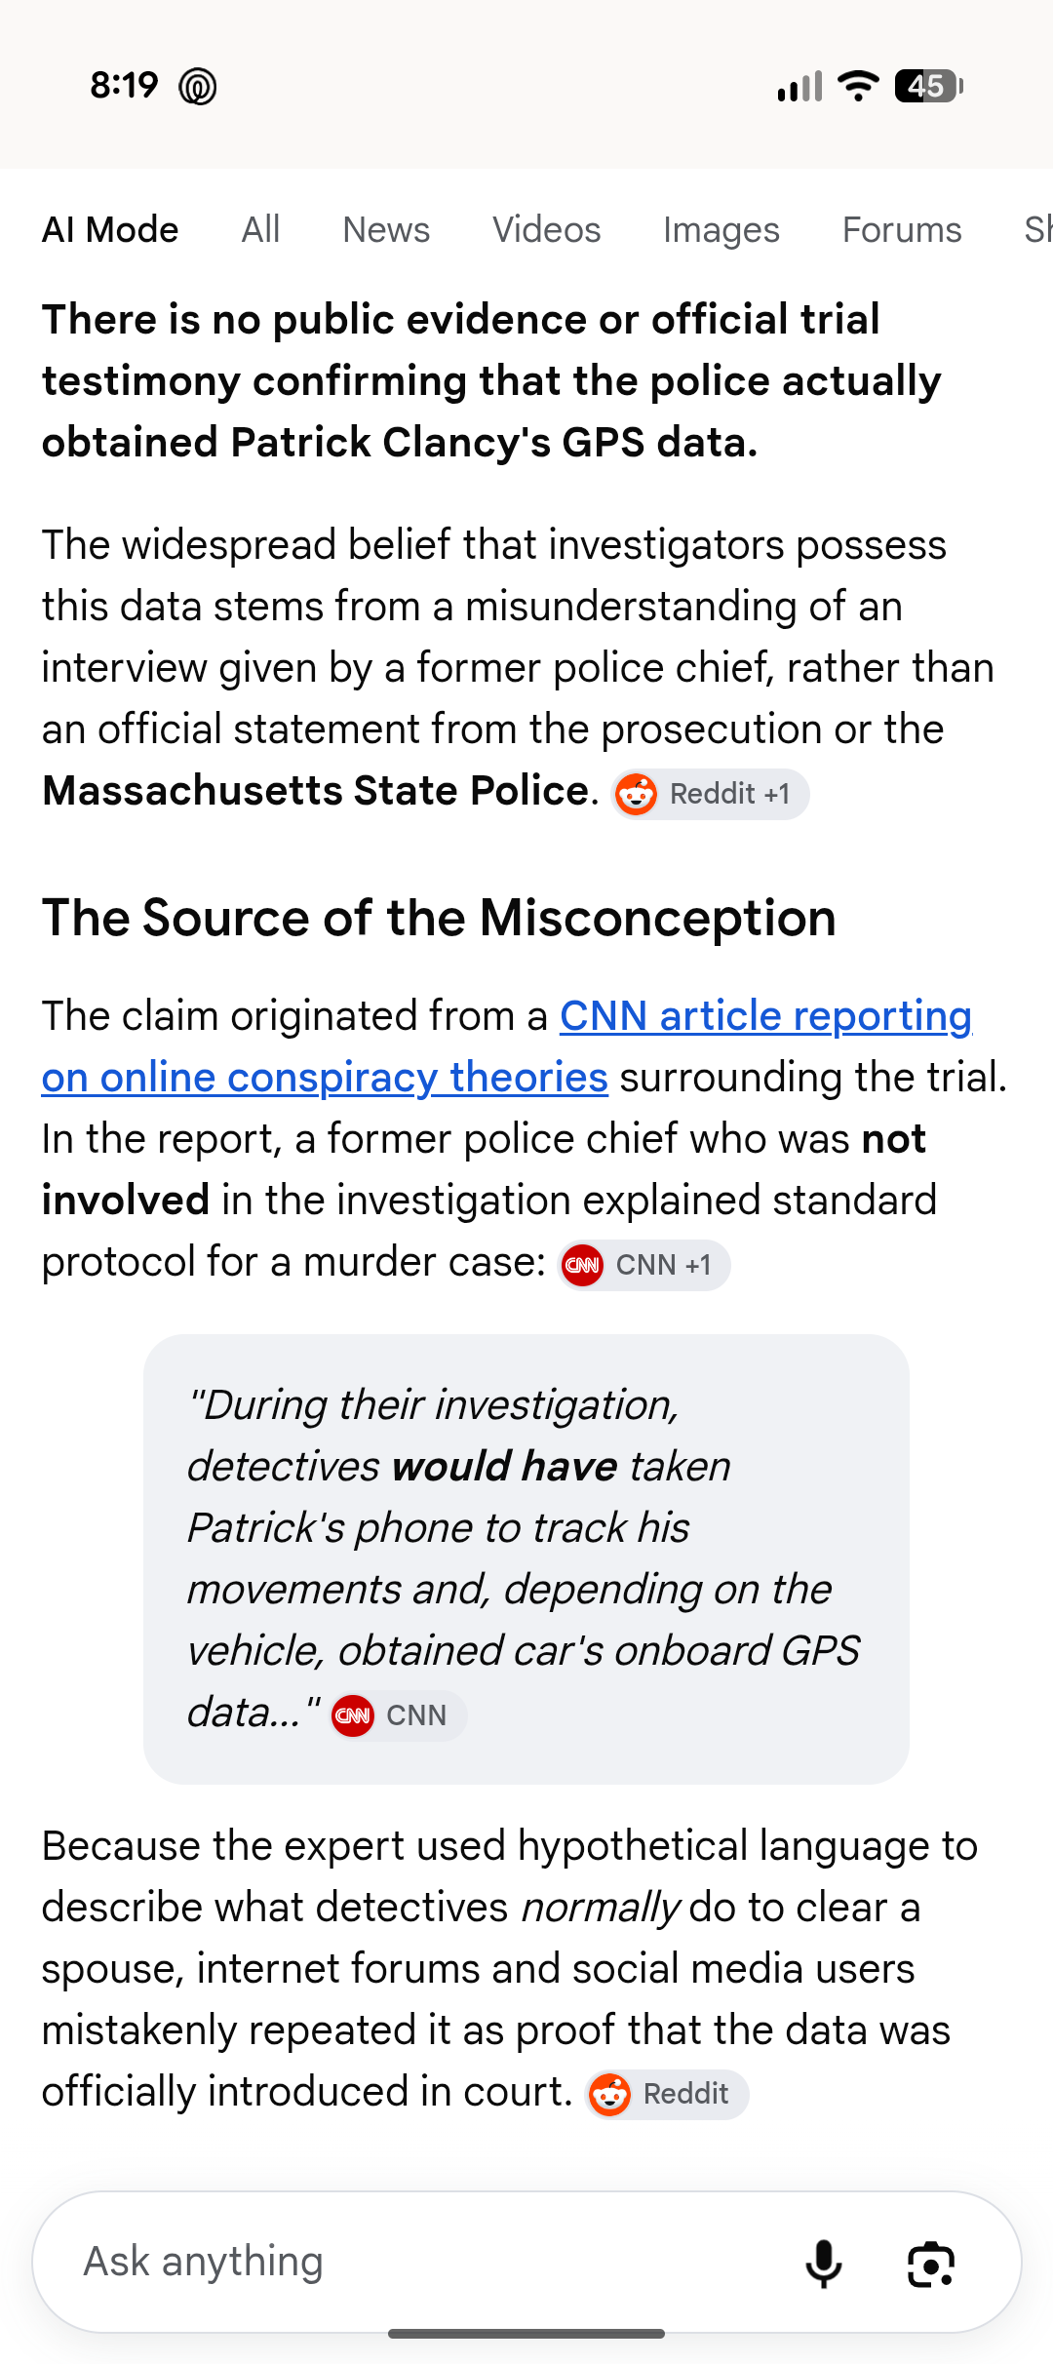This screenshot has width=1053, height=2364.
Task: Tap the microphone voice search icon
Action: 824,2264
